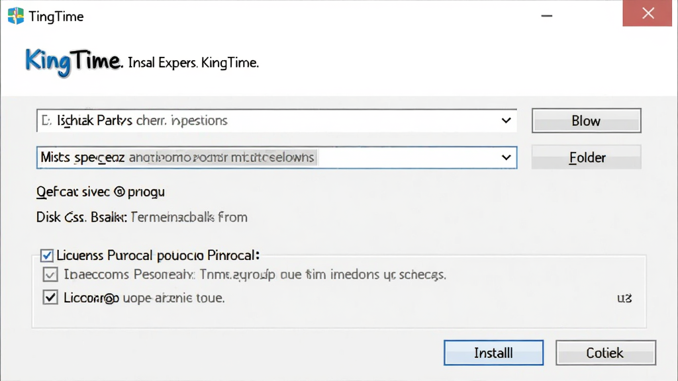678x381 pixels.
Task: Expand the Mists specenz dropdown arrow
Action: click(x=506, y=157)
